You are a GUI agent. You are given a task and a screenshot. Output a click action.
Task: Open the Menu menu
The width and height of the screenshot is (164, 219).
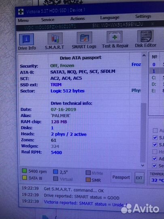(23, 21)
